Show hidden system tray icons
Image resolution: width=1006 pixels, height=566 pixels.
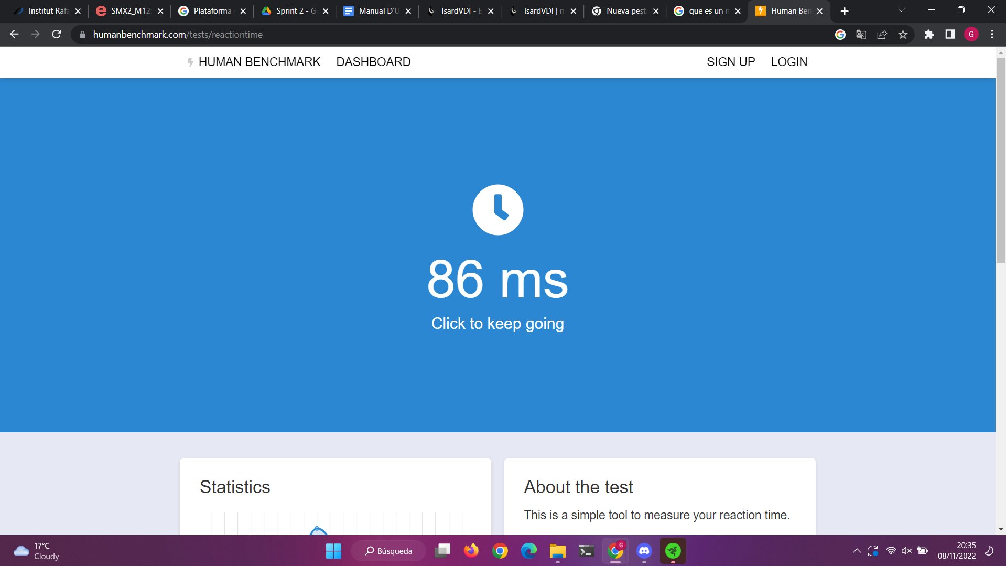tap(857, 551)
